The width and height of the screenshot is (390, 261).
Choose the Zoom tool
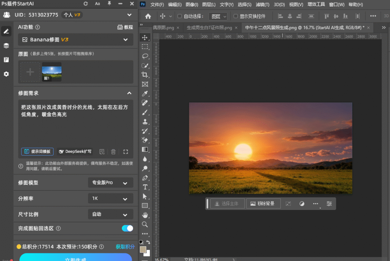click(145, 224)
